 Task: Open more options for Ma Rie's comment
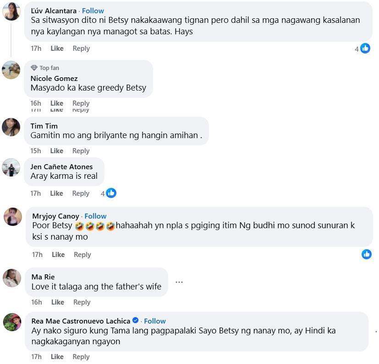[179, 282]
